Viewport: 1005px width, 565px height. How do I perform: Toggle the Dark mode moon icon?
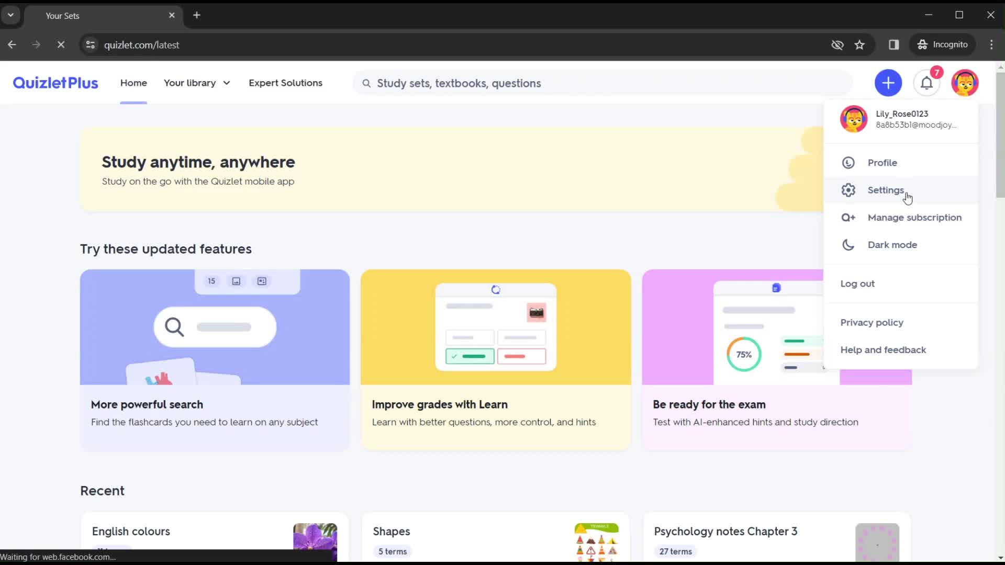848,244
